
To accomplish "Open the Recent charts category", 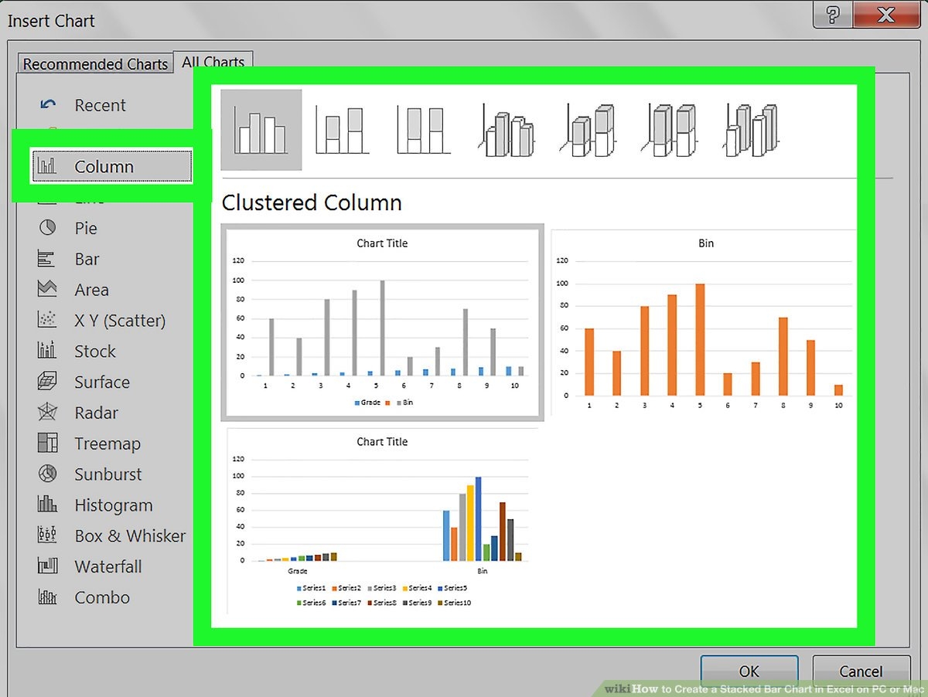I will [x=99, y=106].
